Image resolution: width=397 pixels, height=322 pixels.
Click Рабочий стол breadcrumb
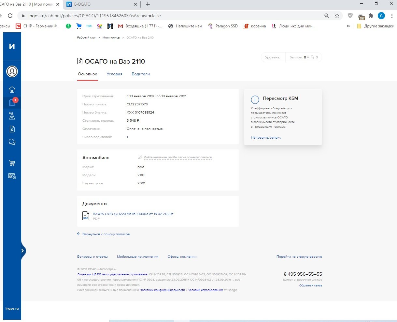[x=87, y=38]
